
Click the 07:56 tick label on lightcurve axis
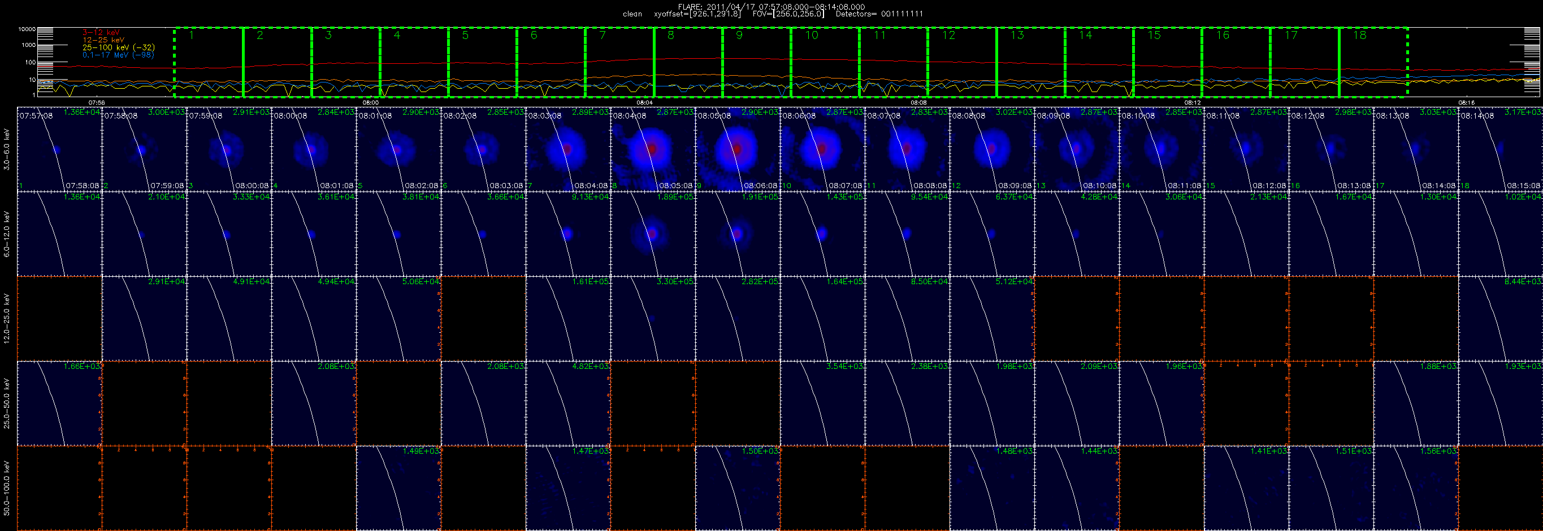(97, 103)
